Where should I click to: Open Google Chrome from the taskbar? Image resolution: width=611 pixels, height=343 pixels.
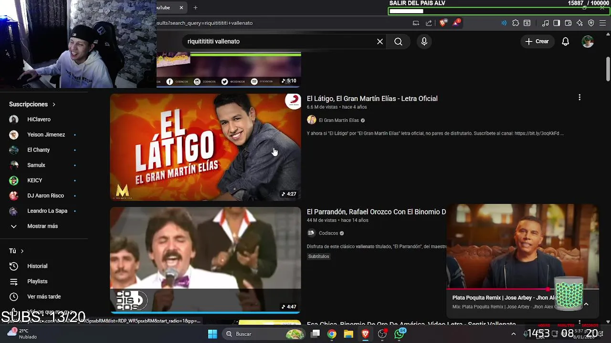click(332, 334)
